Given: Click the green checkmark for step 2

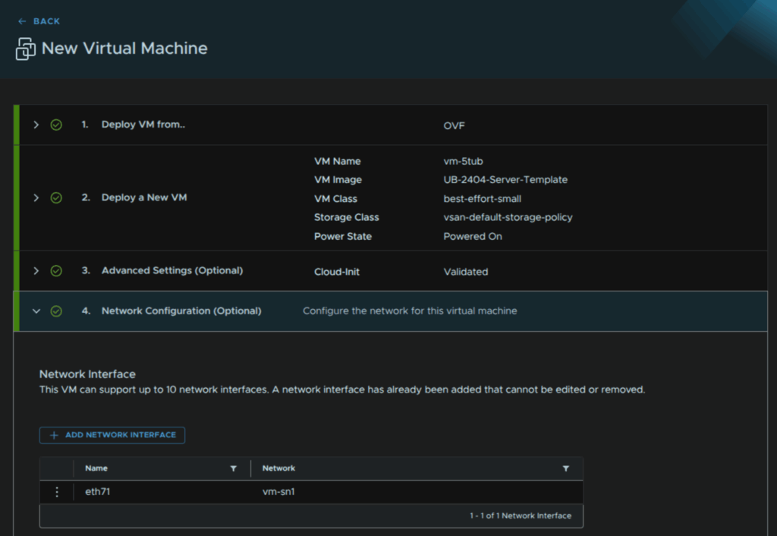Looking at the screenshot, I should pos(56,197).
